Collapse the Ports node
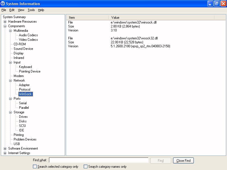The image size is (227, 170). (x=10, y=99)
